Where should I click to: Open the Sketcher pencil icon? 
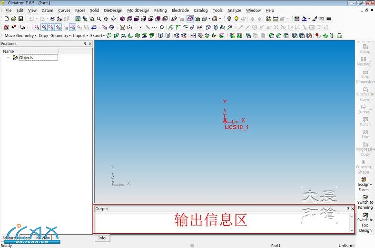[122, 27]
